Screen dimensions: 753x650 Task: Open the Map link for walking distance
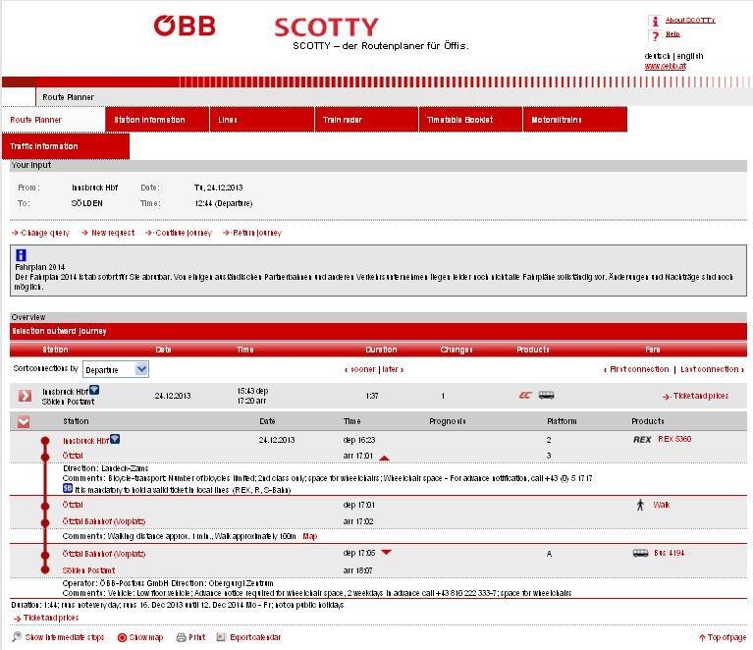310,536
